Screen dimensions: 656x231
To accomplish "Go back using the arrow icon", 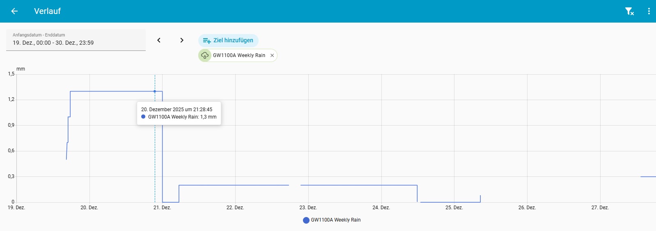I will tap(14, 11).
